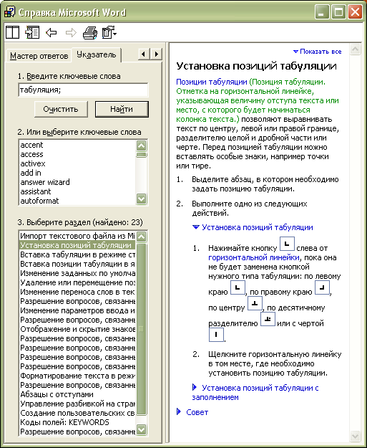Viewport: 367px width, 448px height.
Task: Click the Найти button
Action: [122, 109]
